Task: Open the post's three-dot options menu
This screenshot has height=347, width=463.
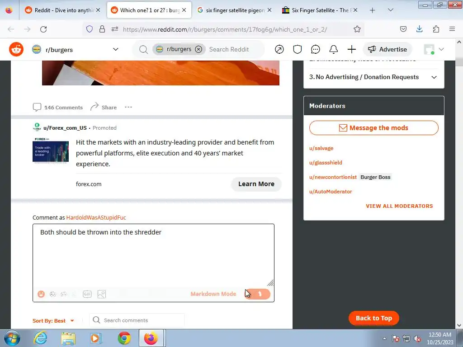Action: [128, 107]
